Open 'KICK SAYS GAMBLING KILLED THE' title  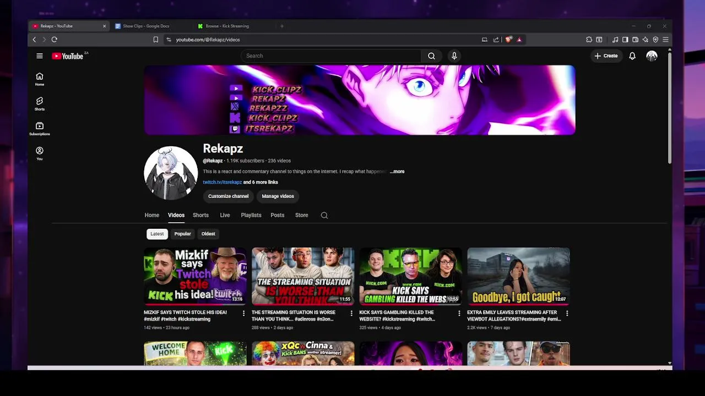click(397, 316)
